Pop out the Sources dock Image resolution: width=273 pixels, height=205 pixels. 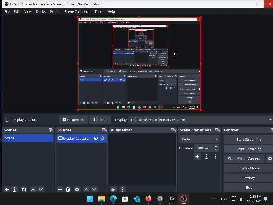(x=105, y=130)
